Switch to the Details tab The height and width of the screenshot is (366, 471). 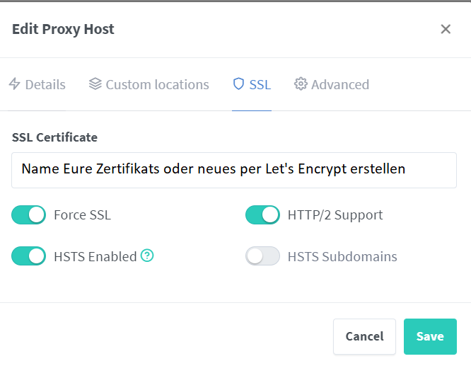tap(37, 84)
